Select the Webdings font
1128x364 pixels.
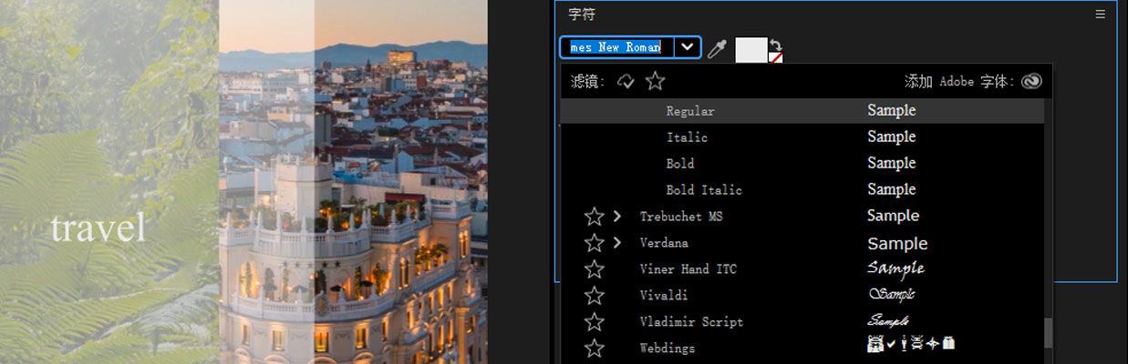[667, 349]
